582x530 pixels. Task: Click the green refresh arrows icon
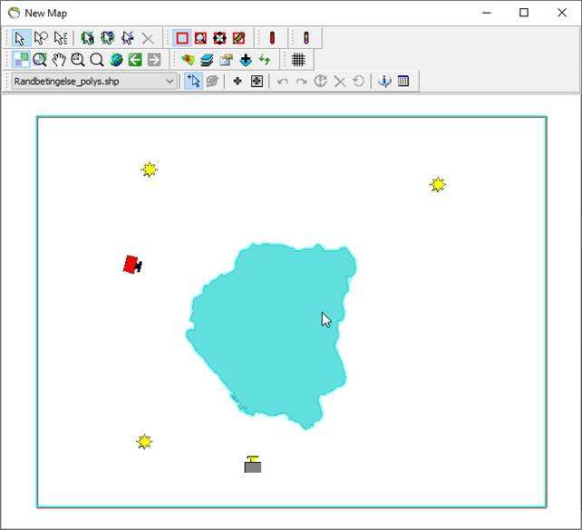(x=265, y=60)
